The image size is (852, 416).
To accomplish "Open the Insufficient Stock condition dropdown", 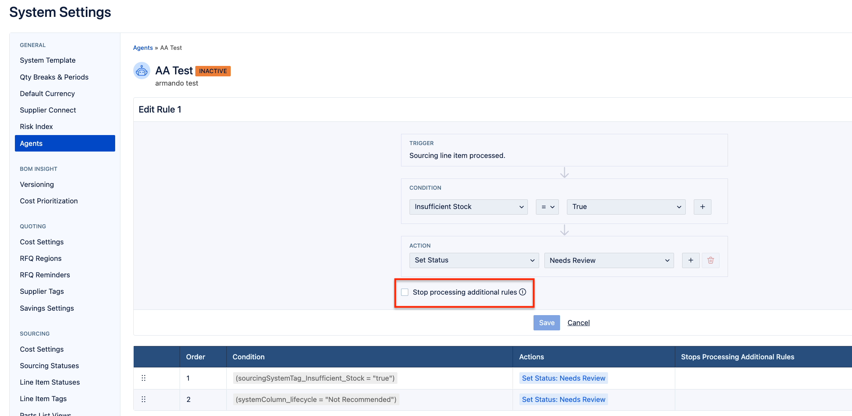I will pos(468,207).
